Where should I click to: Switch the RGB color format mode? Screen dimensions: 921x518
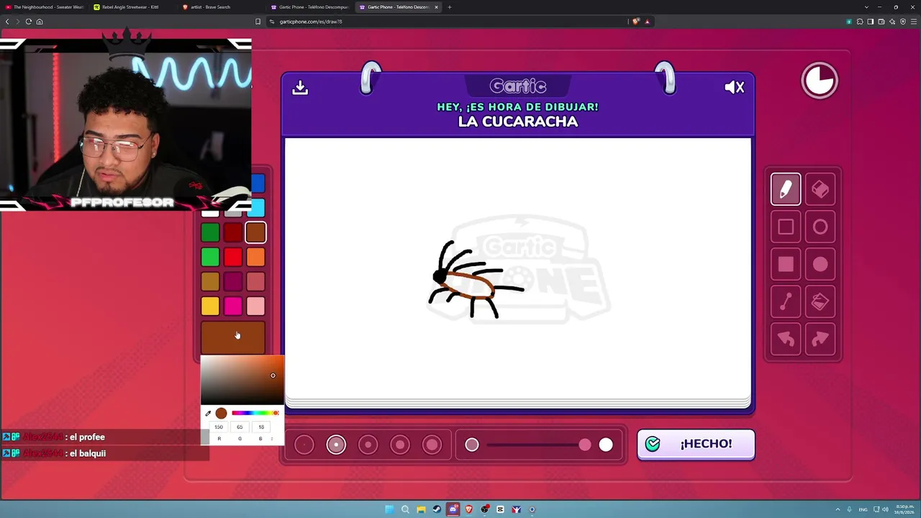coord(272,438)
